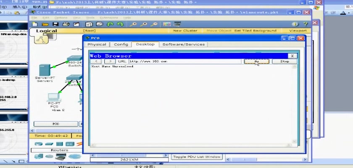Select the Hubs device category icon
This screenshot has width=353, height=168.
[x=59, y=144]
